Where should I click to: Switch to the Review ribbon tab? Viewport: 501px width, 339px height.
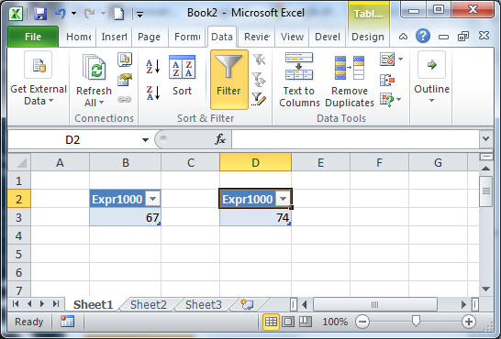tap(257, 37)
